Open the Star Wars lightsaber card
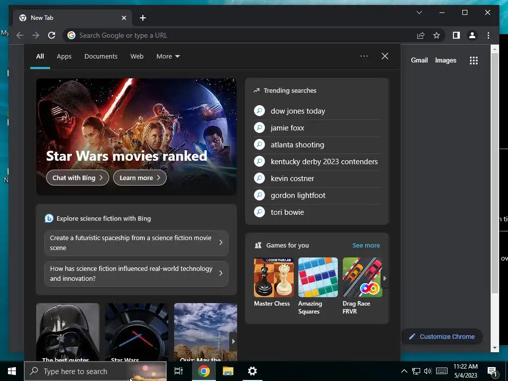This screenshot has height=381, width=508. click(x=136, y=332)
